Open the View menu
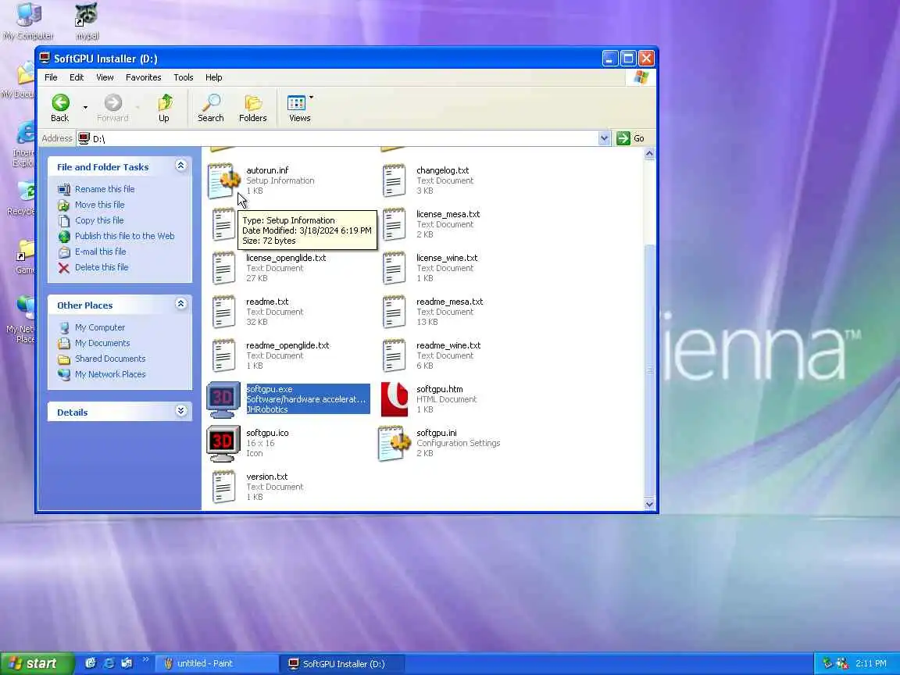This screenshot has height=675, width=900. coord(105,77)
